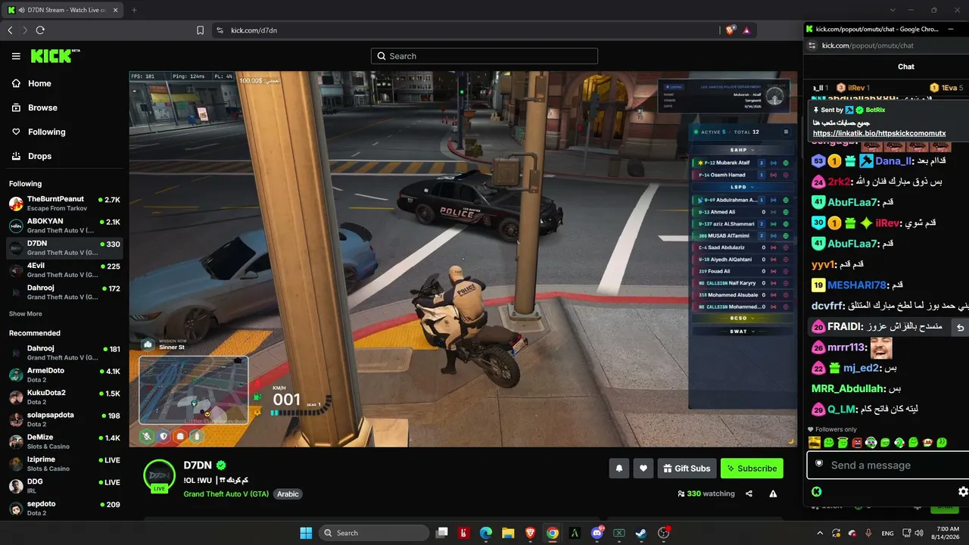
Task: Open the clock and calendar at 7:00 AM
Action: pyautogui.click(x=947, y=533)
